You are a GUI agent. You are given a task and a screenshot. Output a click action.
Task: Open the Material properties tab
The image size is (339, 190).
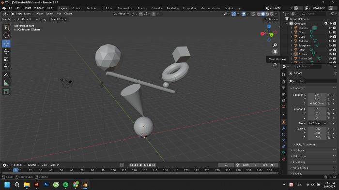(284, 159)
